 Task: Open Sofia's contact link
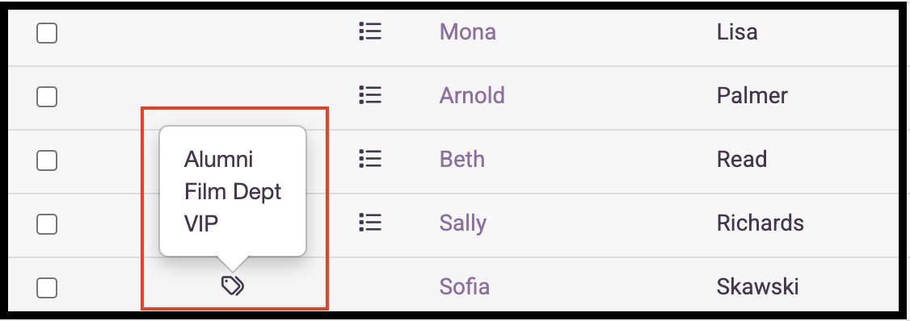pyautogui.click(x=464, y=286)
